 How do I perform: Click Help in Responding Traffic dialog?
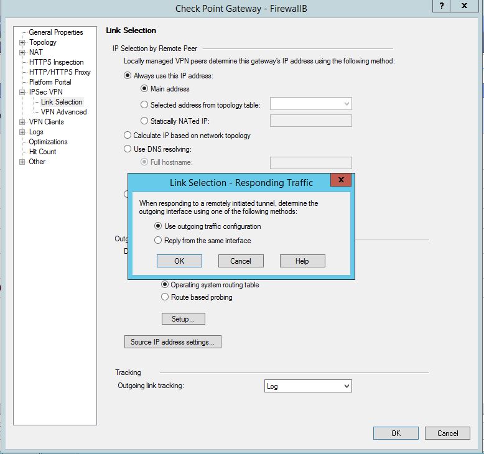point(302,261)
